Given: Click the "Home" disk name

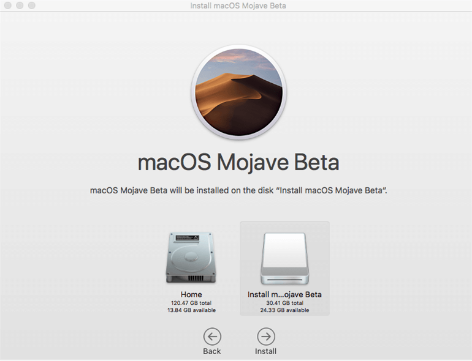Looking at the screenshot, I should click(191, 294).
